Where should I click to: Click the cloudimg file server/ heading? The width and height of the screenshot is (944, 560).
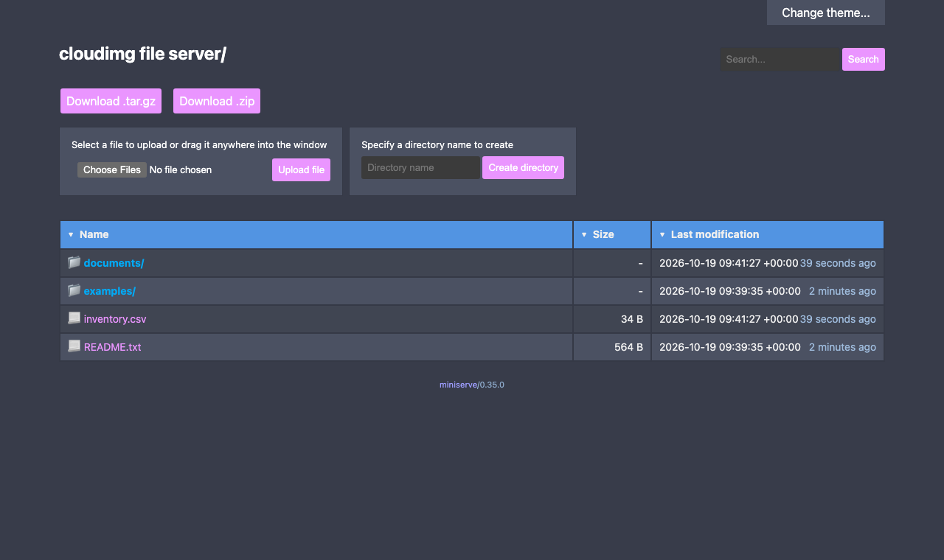142,54
